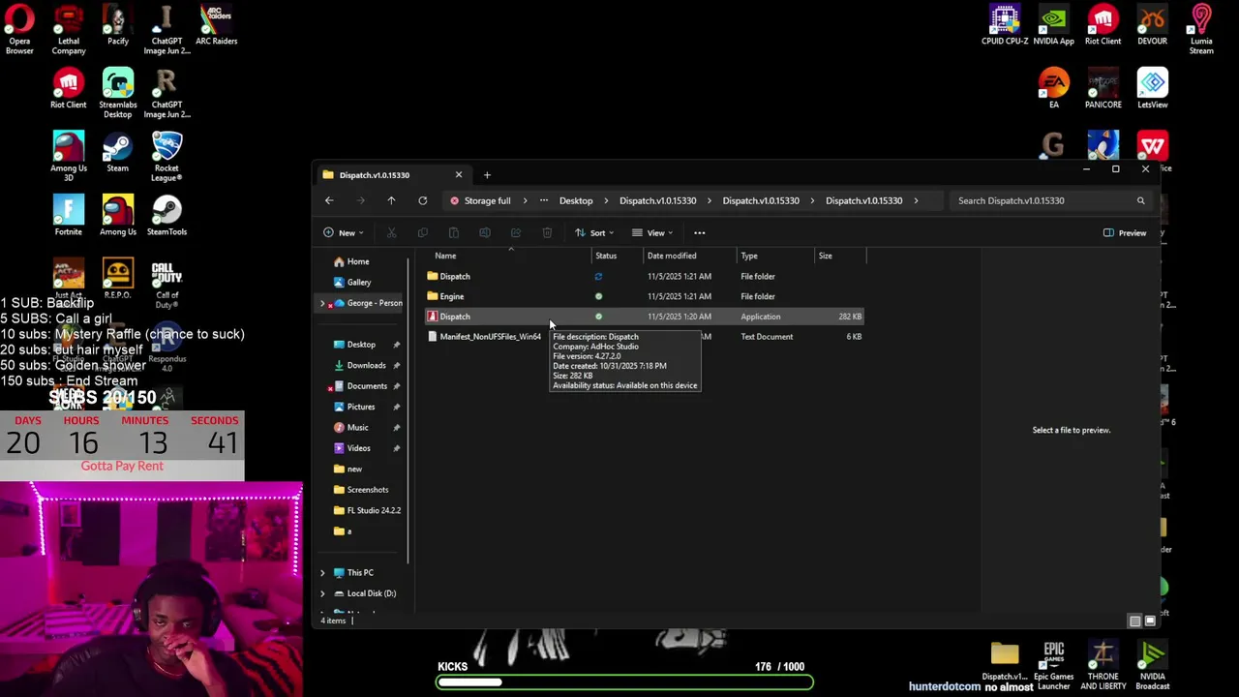Add a new Explorer tab
The width and height of the screenshot is (1239, 697).
point(487,175)
